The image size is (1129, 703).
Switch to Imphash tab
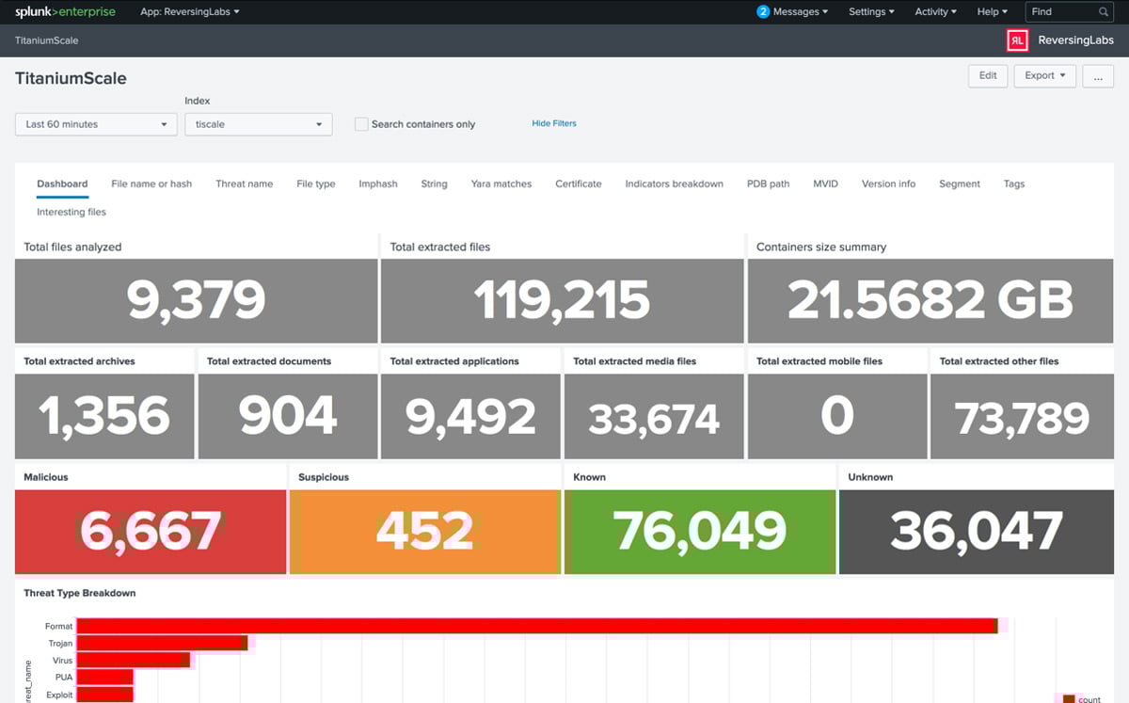(x=378, y=184)
